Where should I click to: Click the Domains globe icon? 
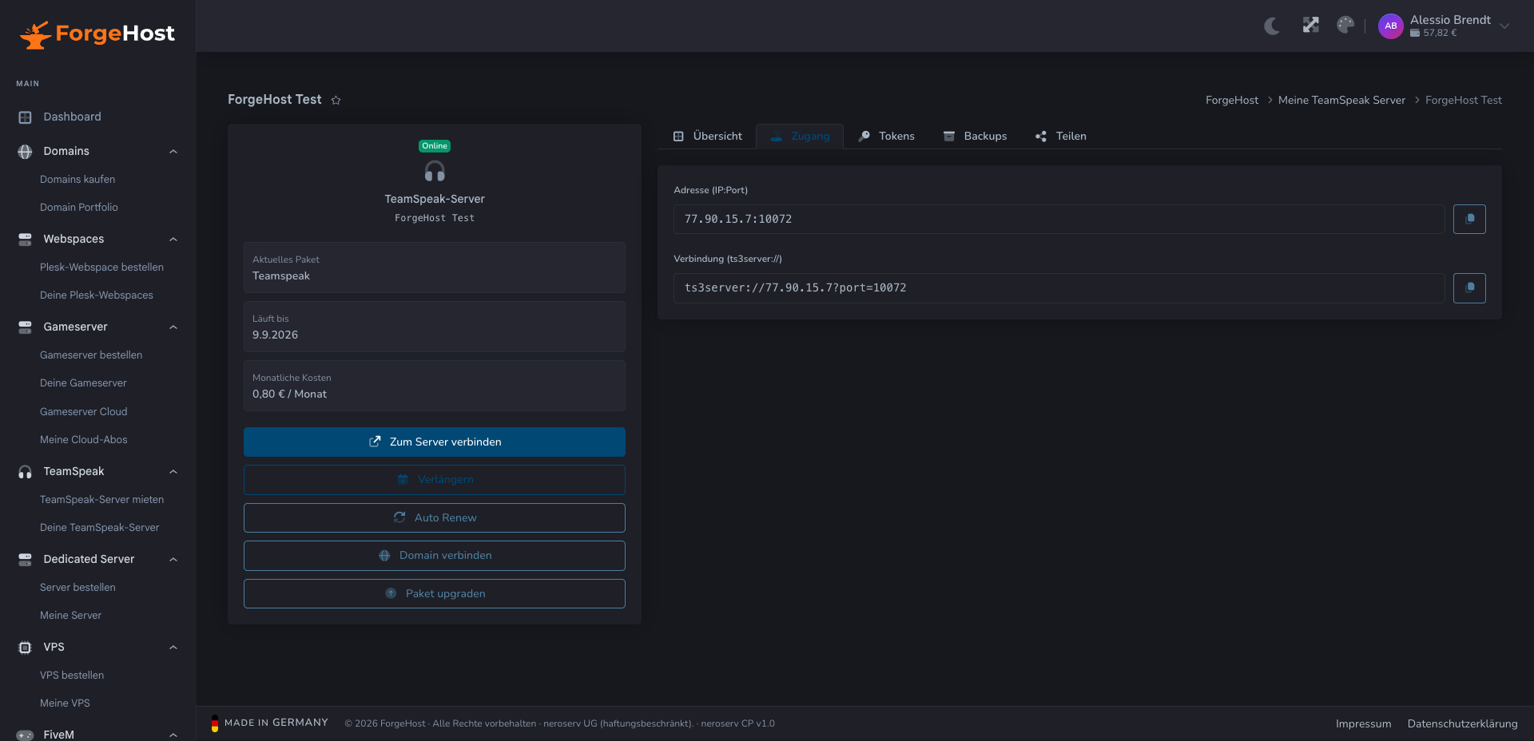pyautogui.click(x=25, y=152)
